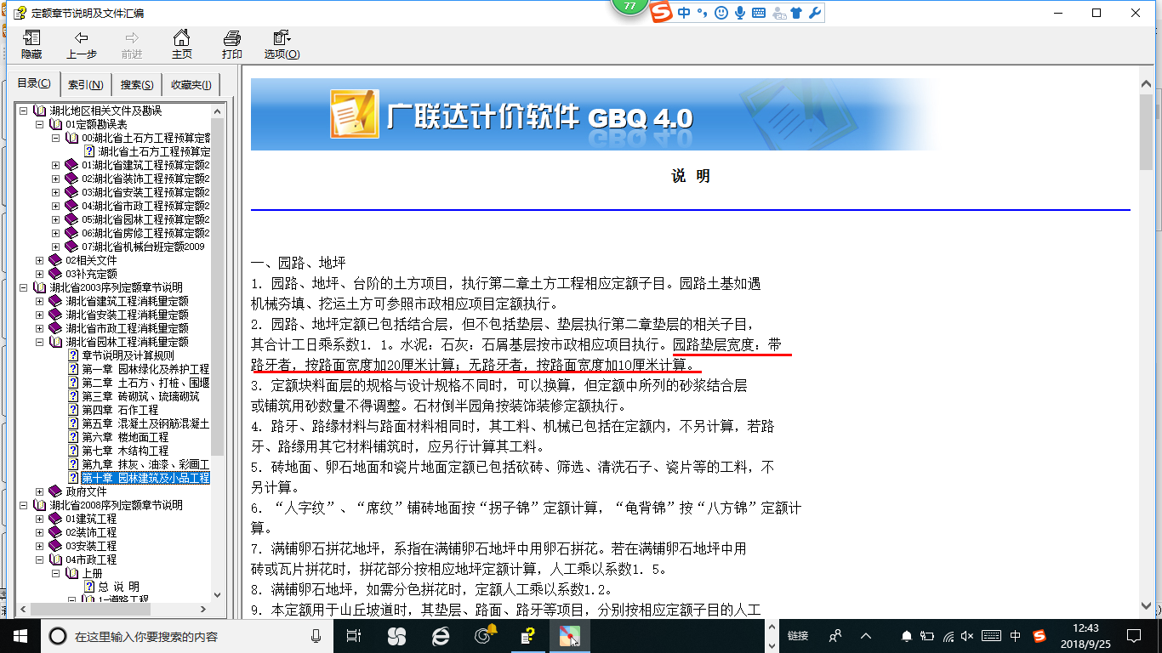Select the 06湖北省房修工程预算定额 item
Image resolution: width=1162 pixels, height=653 pixels.
pyautogui.click(x=145, y=233)
